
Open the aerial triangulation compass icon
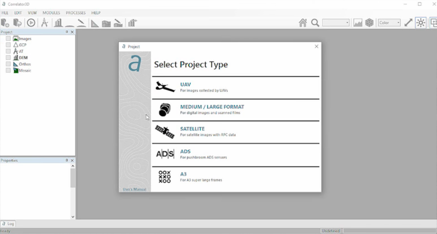pyautogui.click(x=44, y=23)
